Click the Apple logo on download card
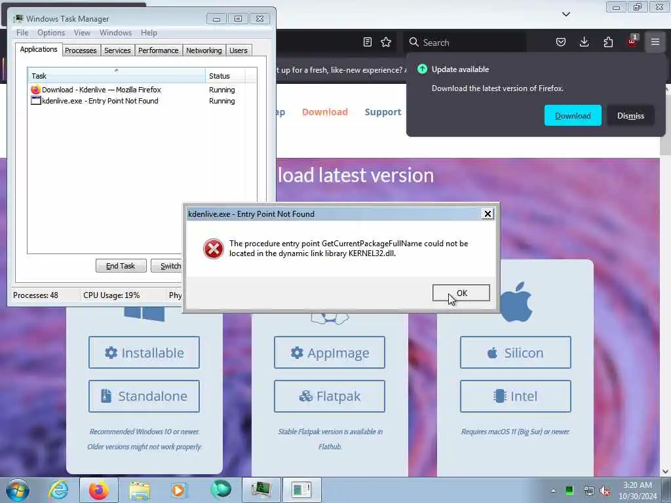 (x=516, y=302)
